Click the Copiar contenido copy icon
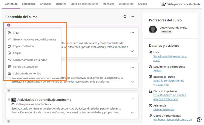 point(9,46)
